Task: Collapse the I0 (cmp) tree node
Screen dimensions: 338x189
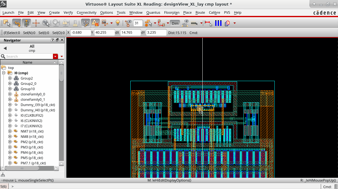Action: [4, 73]
